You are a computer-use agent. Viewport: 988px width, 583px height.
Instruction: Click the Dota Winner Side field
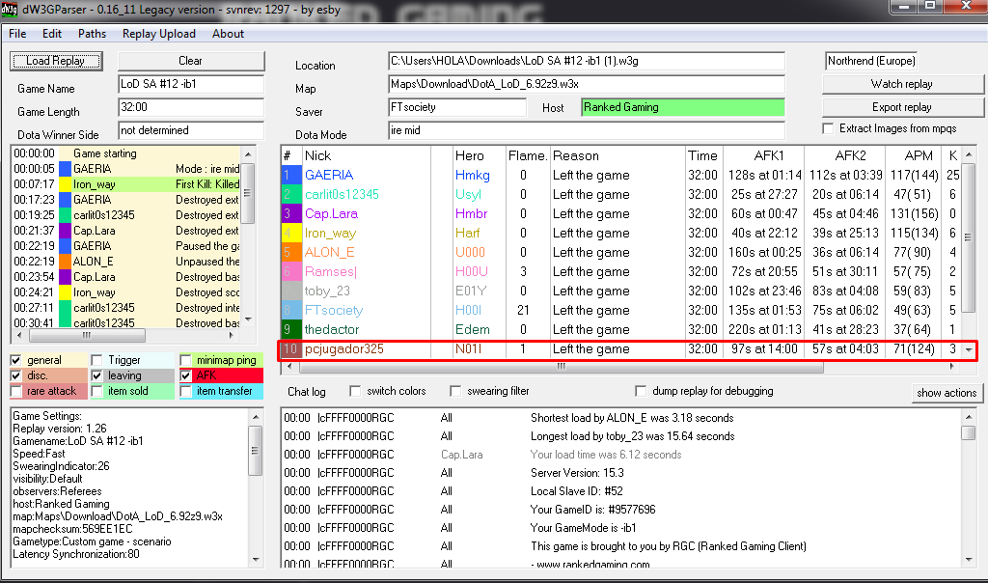191,130
